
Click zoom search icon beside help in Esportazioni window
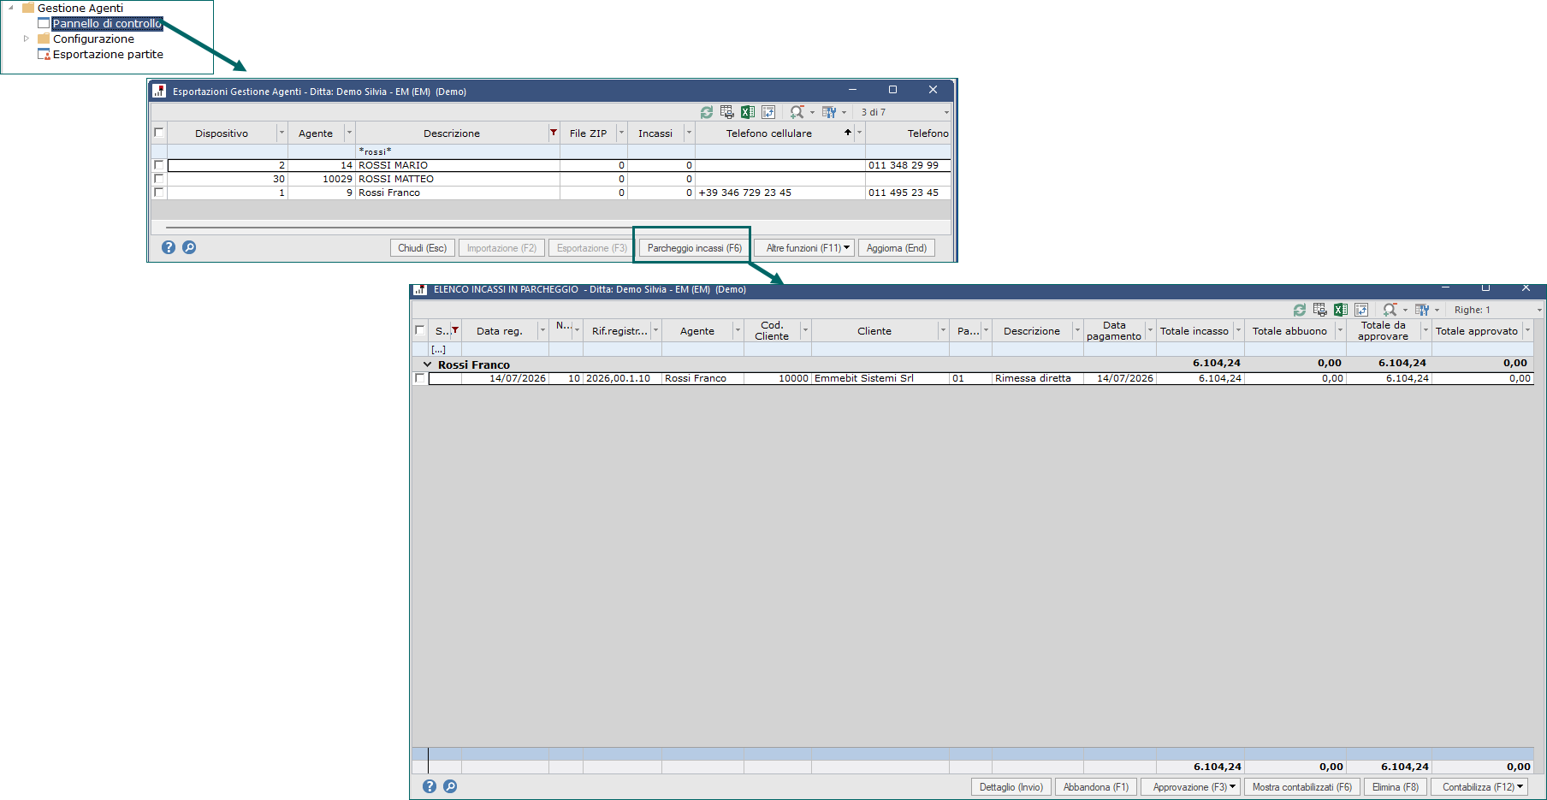click(x=189, y=247)
